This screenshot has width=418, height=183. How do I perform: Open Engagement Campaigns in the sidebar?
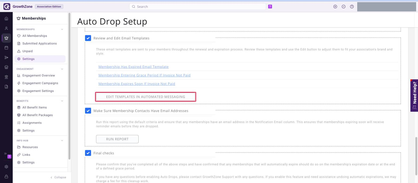pos(40,83)
